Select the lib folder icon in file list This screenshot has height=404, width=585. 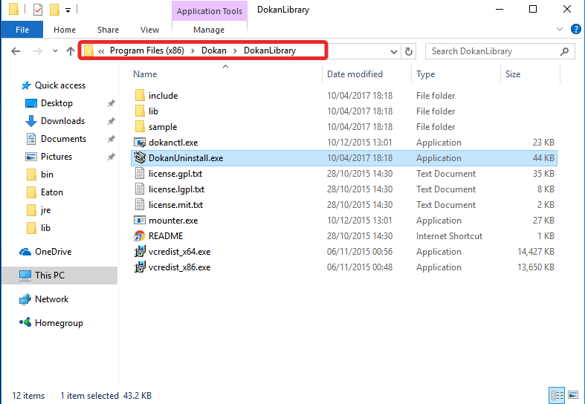(140, 111)
